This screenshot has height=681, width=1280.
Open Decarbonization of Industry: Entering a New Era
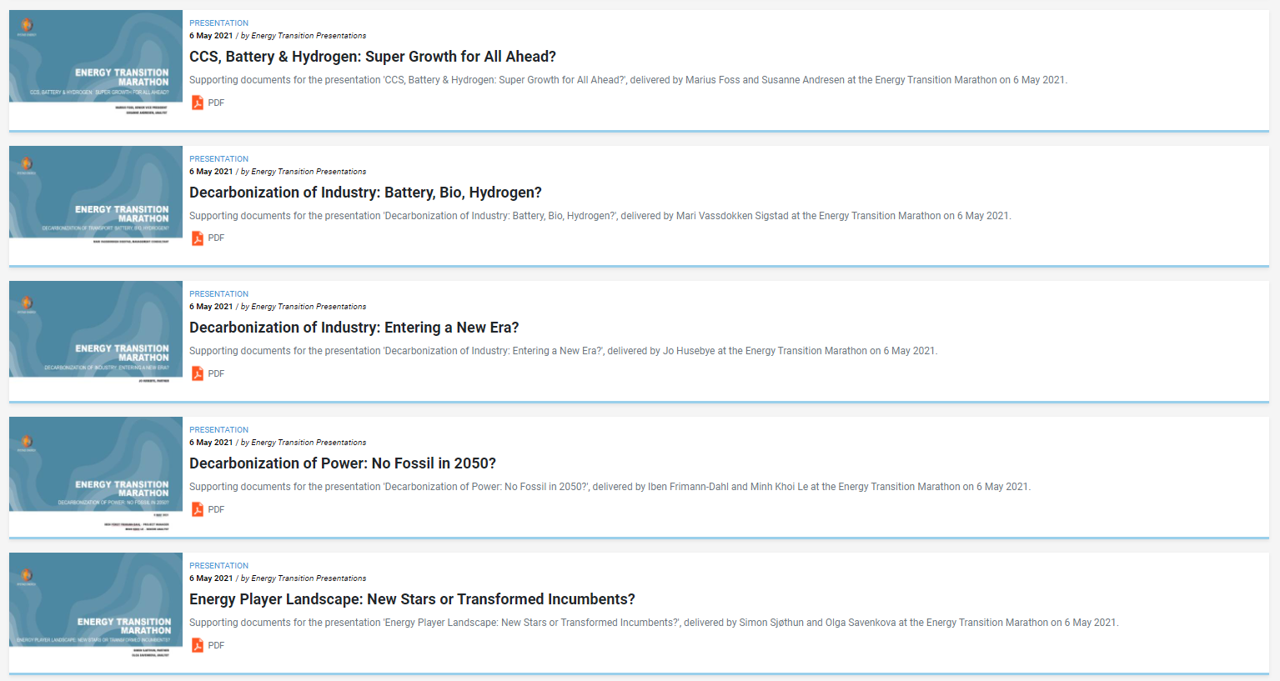pyautogui.click(x=354, y=328)
